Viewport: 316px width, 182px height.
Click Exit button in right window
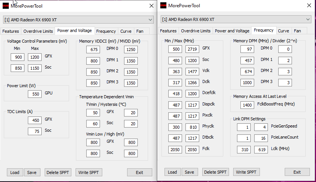(297, 172)
